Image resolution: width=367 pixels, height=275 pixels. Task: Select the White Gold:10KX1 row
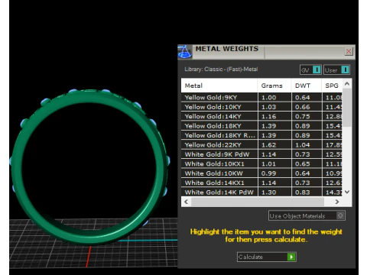(261, 163)
